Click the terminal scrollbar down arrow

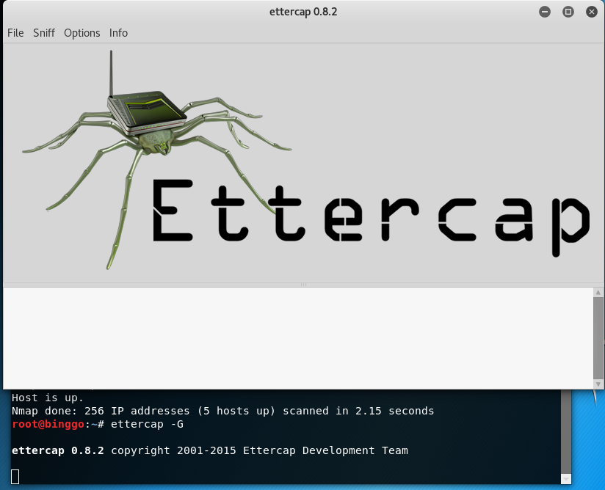click(x=565, y=479)
